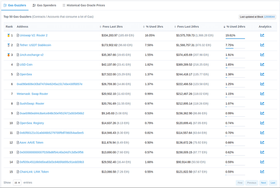The height and width of the screenshot is (188, 280).
Task: Click the Analytics column header
Action: 265,27
